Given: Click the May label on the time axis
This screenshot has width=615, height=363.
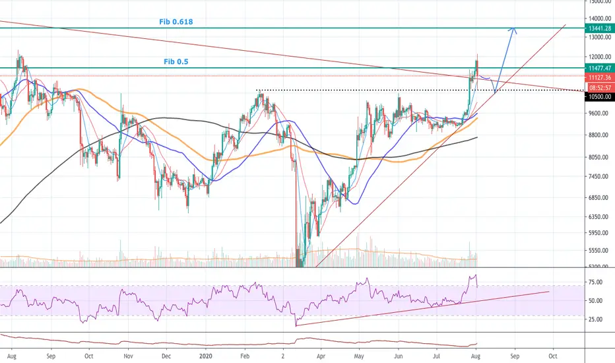Looking at the screenshot, I should coord(359,356).
